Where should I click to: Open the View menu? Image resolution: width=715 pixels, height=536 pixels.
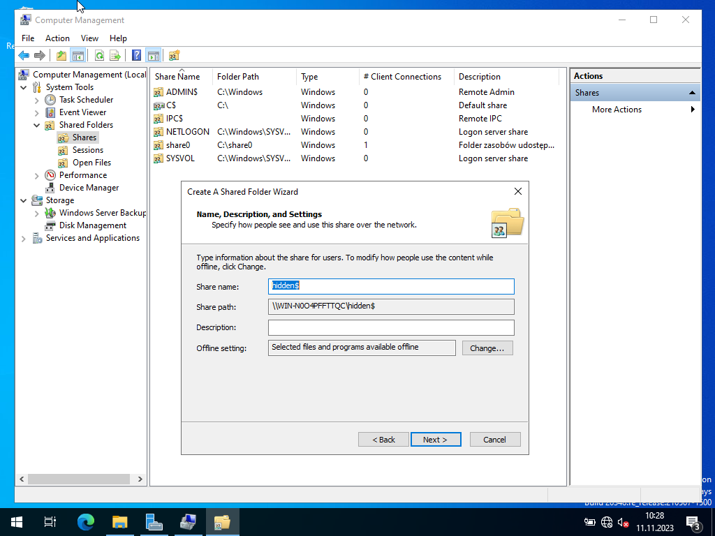click(89, 38)
